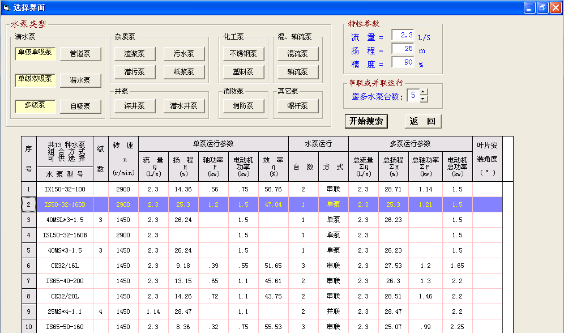Screen dimensions: 564x333
Task: Click the 精度 input field
Action: [x=403, y=62]
